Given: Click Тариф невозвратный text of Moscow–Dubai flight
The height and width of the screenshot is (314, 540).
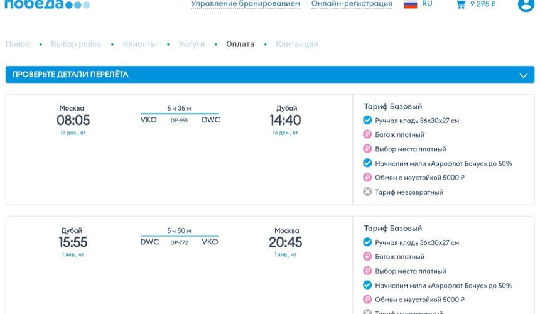Looking at the screenshot, I should click(409, 192).
